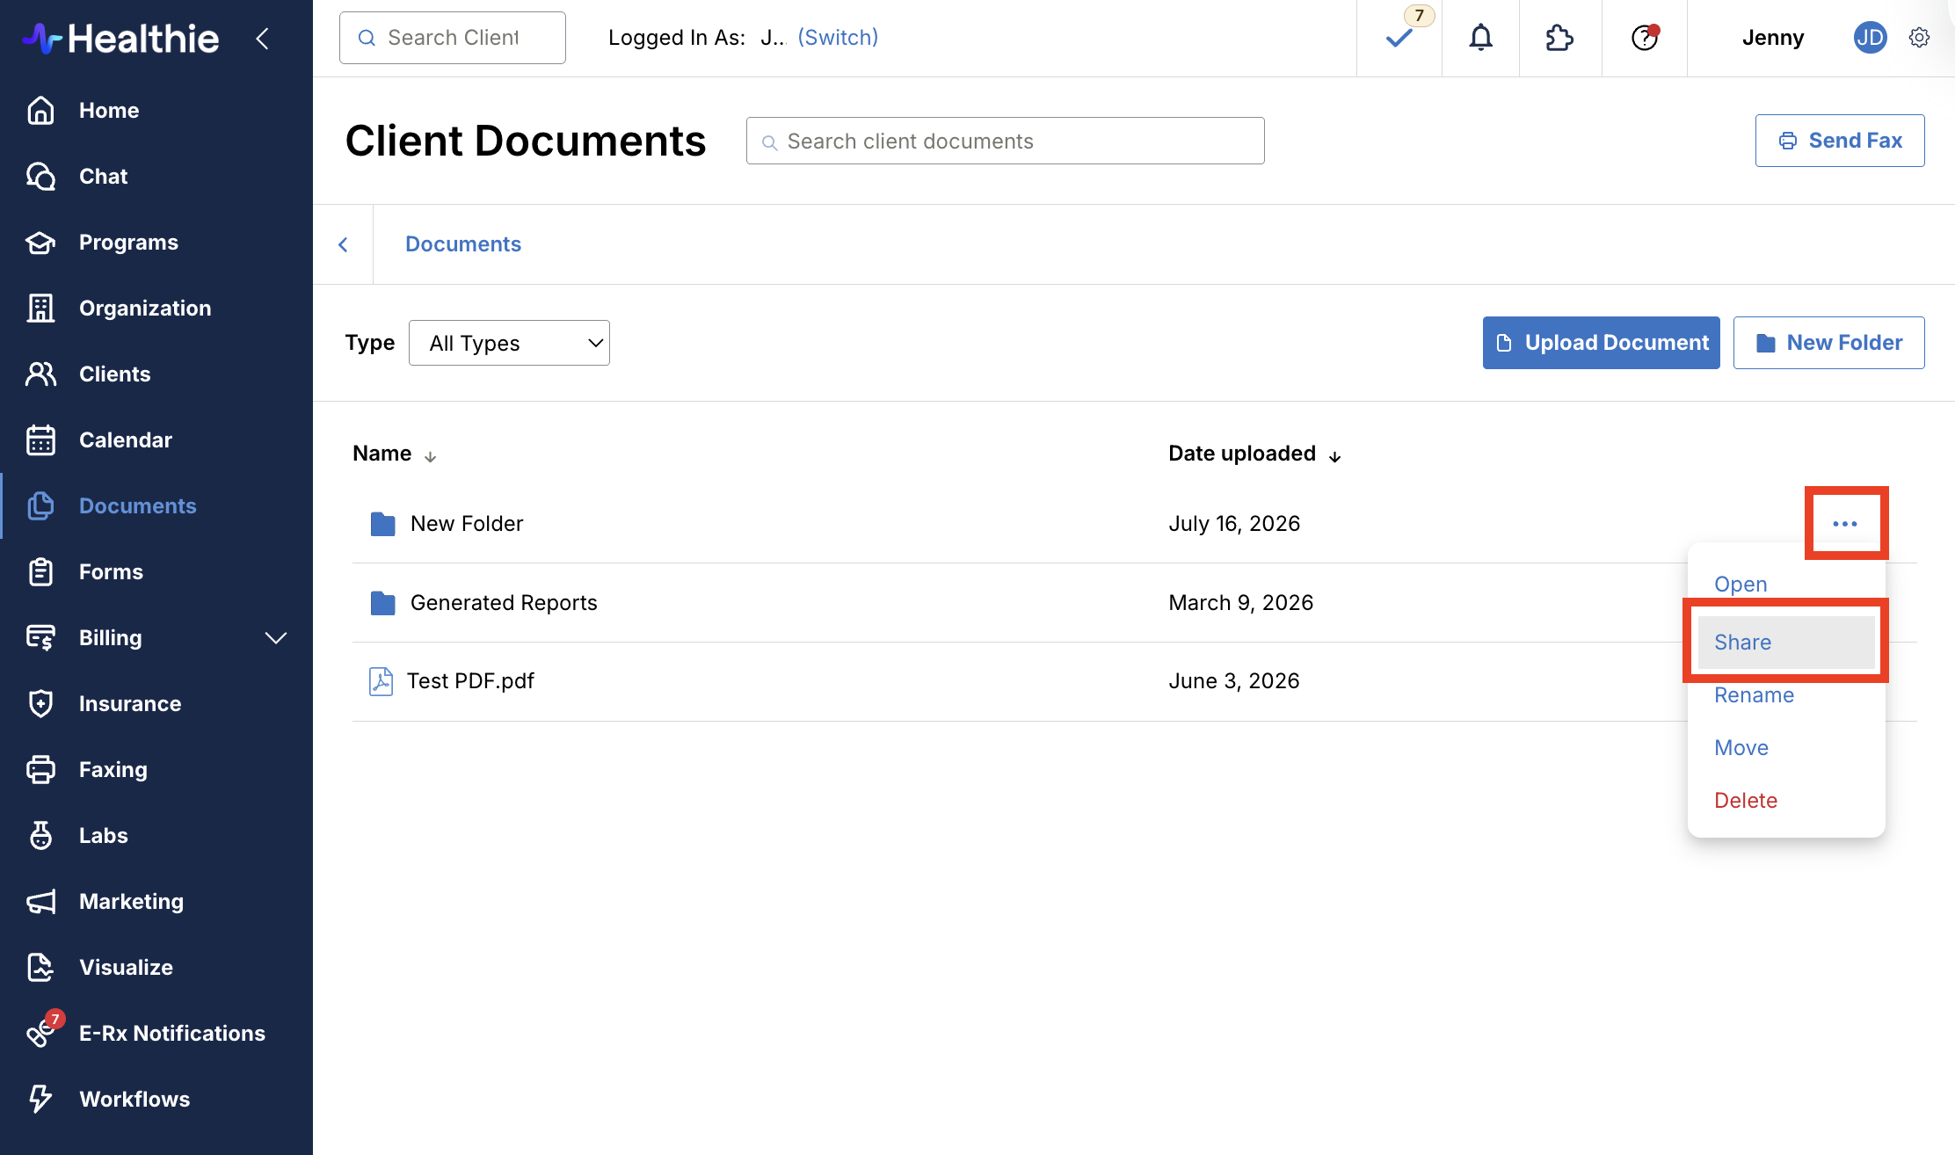Open settings gear icon

click(x=1920, y=38)
